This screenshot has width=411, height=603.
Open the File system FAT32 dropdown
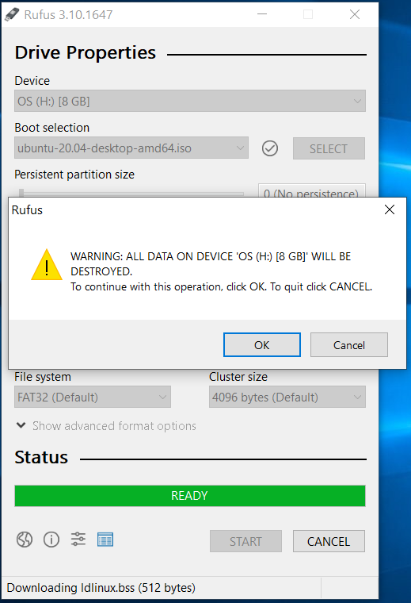93,397
